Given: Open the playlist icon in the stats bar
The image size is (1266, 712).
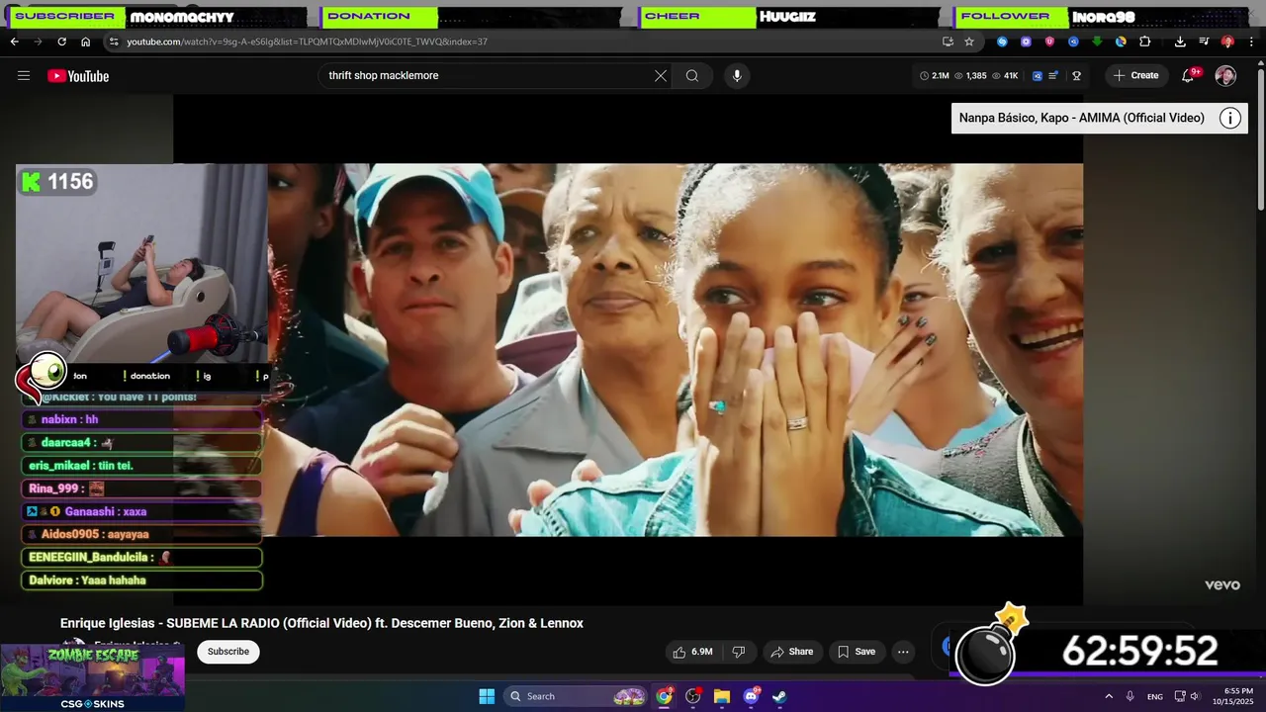Looking at the screenshot, I should click(1054, 76).
